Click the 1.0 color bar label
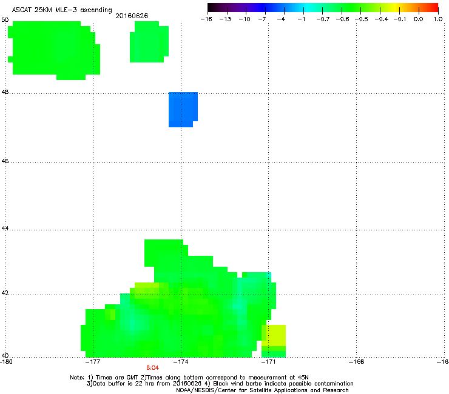 (x=438, y=19)
